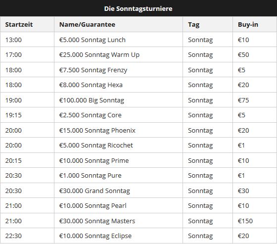
Task: Select the €10.000 Sonntag Prime row
Action: coord(138,160)
